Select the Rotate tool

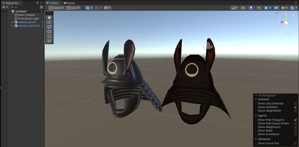pos(49,27)
